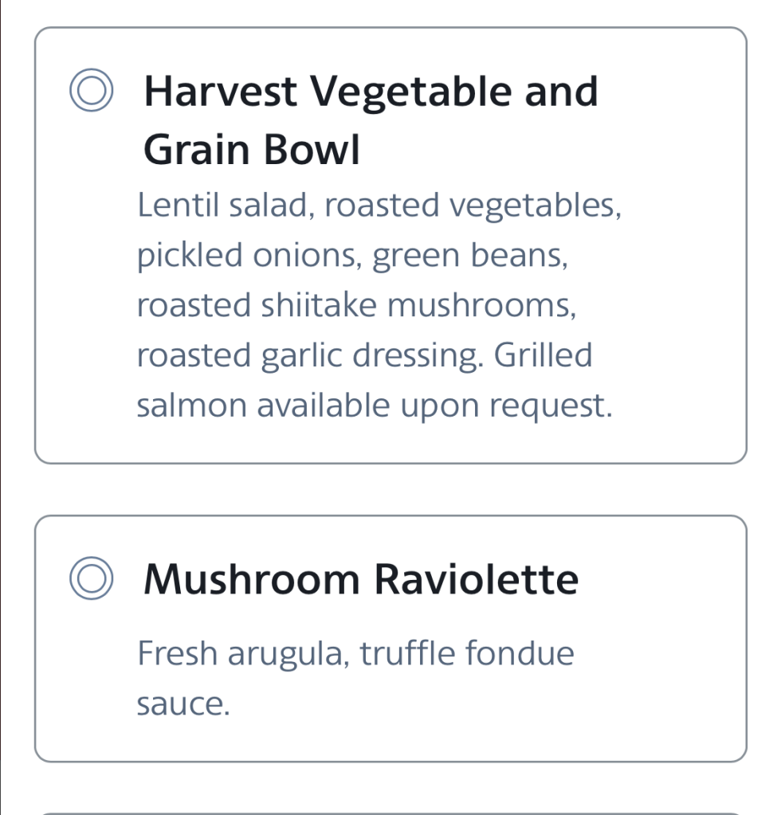The image size is (781, 815).
Task: Click the 'roasted shiitake mushrooms' line
Action: coord(355,306)
